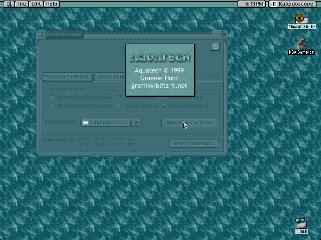Click the gramik@blitz-it.net email text
Image resolution: width=321 pixels, height=240 pixels.
coord(159,86)
